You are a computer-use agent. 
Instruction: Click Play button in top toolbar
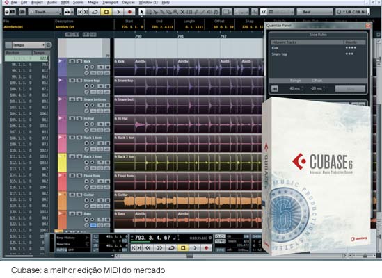coord(118,12)
